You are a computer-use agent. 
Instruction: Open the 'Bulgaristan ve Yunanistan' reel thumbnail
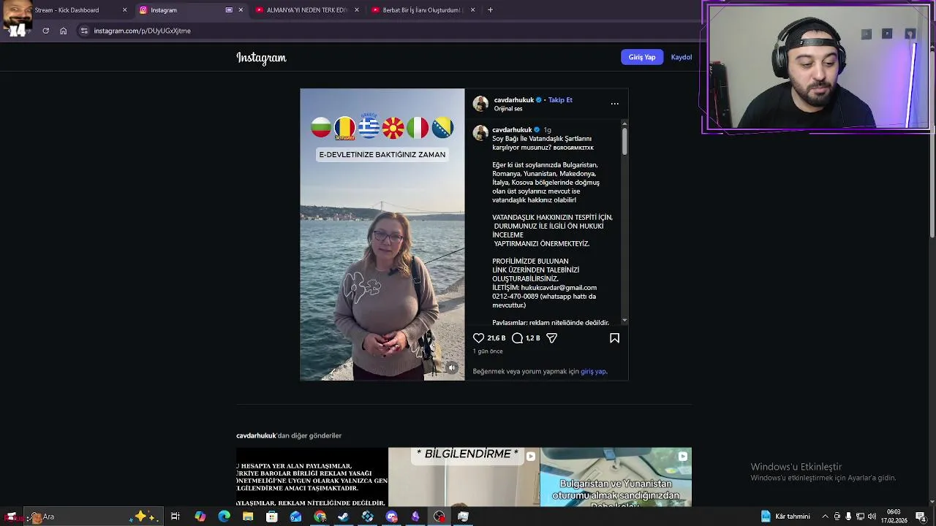tap(616, 477)
